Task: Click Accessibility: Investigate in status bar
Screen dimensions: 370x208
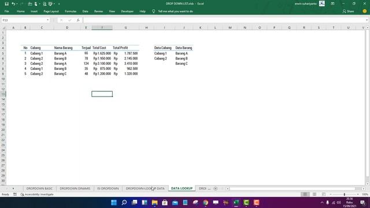Action: point(37,194)
